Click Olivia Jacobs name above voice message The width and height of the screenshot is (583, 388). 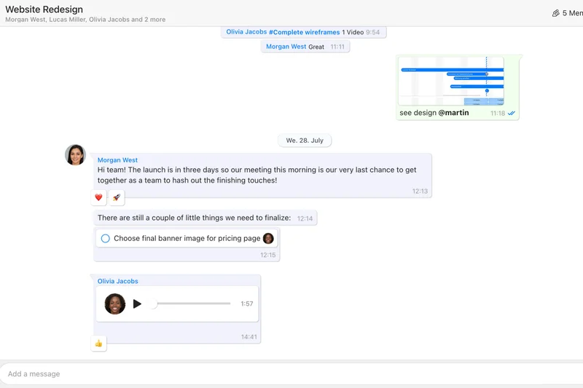tap(117, 281)
